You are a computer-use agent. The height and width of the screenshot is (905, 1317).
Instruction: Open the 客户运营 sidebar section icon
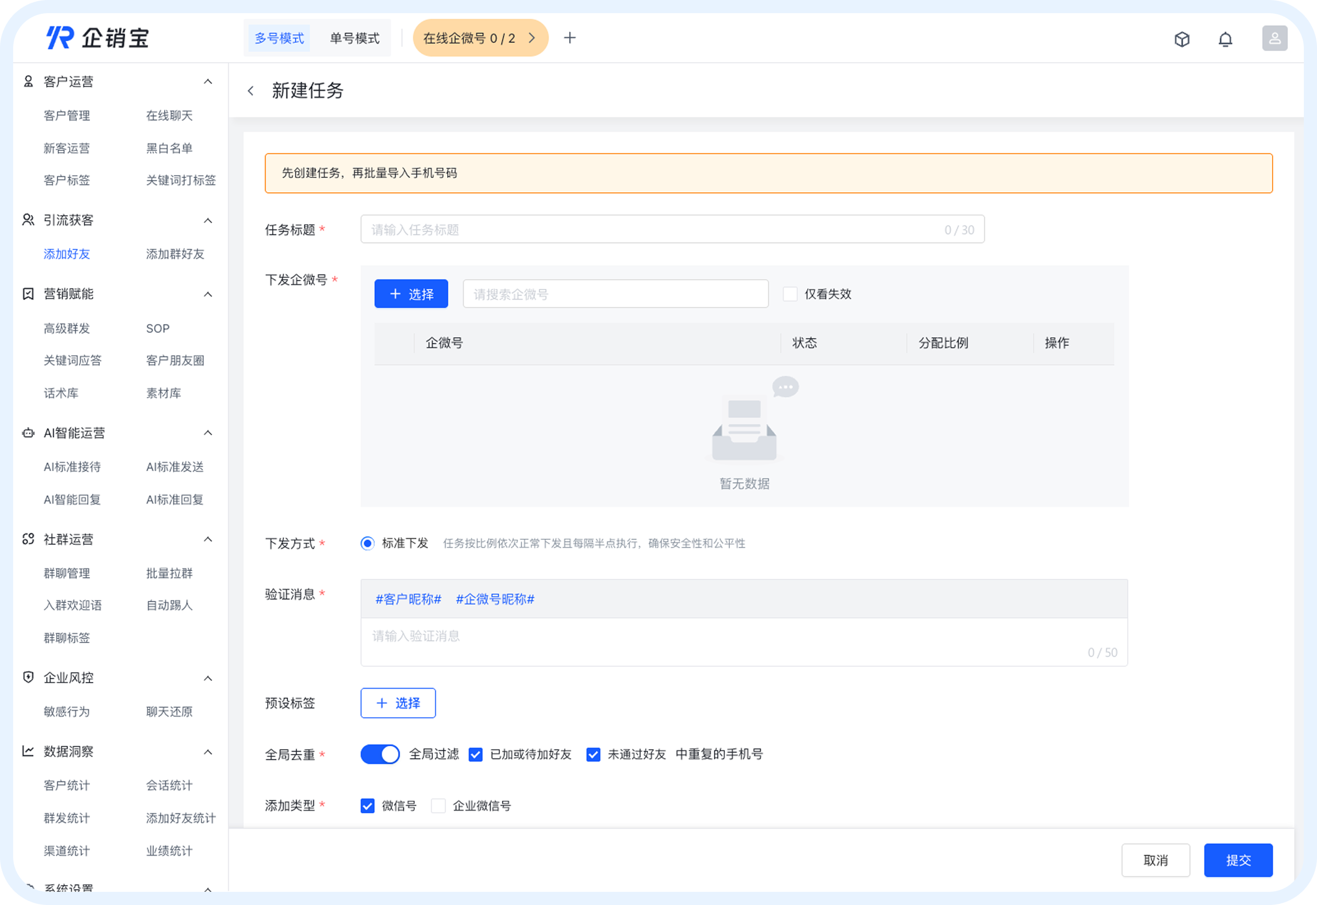[28, 81]
